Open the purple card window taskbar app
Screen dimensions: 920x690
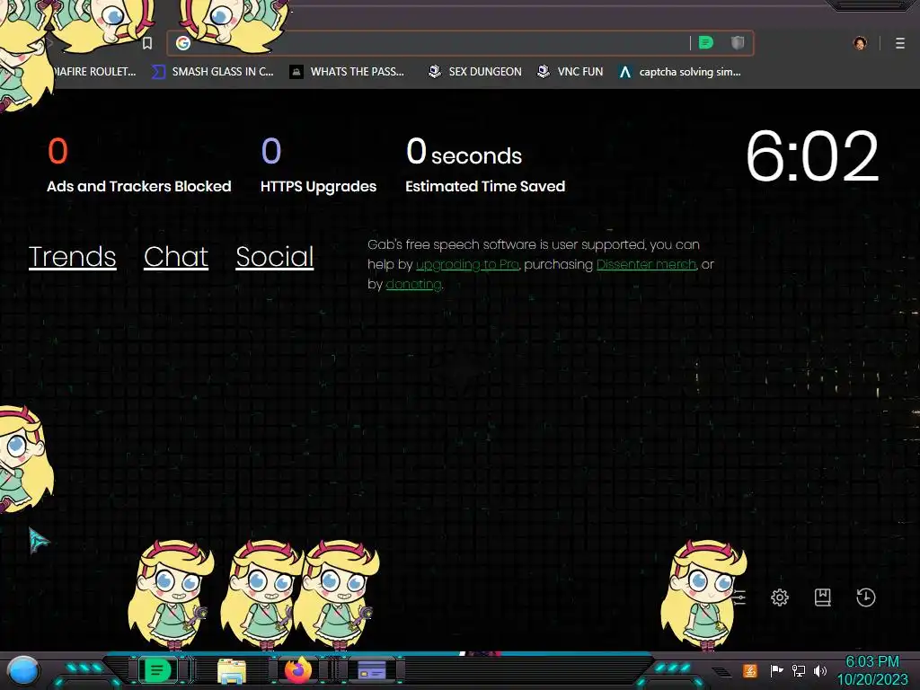[x=371, y=670]
